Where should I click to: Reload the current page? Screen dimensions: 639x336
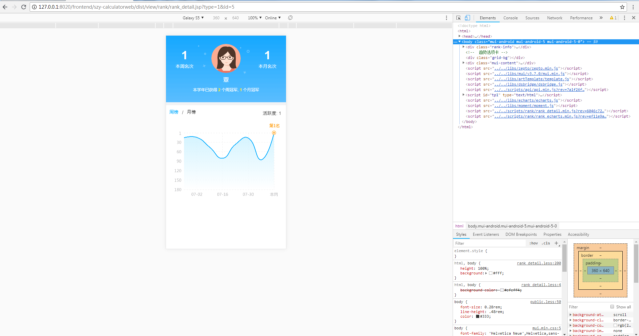pyautogui.click(x=23, y=7)
